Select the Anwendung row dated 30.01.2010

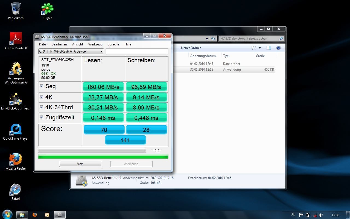point(224,70)
